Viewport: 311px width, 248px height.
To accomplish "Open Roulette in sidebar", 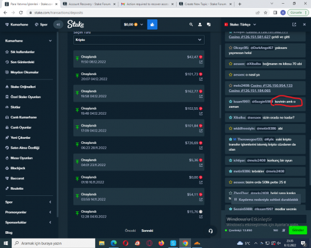I will (x=14, y=188).
